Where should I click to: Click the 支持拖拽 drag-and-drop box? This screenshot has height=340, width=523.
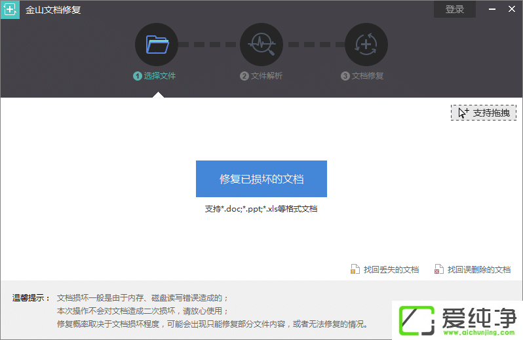(484, 113)
